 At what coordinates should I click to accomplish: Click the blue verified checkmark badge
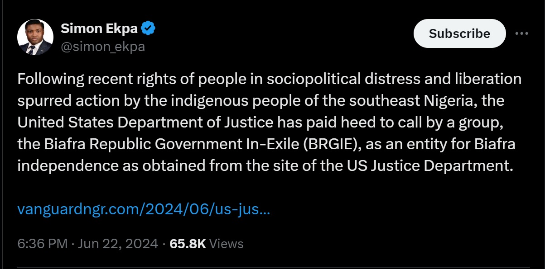(149, 28)
